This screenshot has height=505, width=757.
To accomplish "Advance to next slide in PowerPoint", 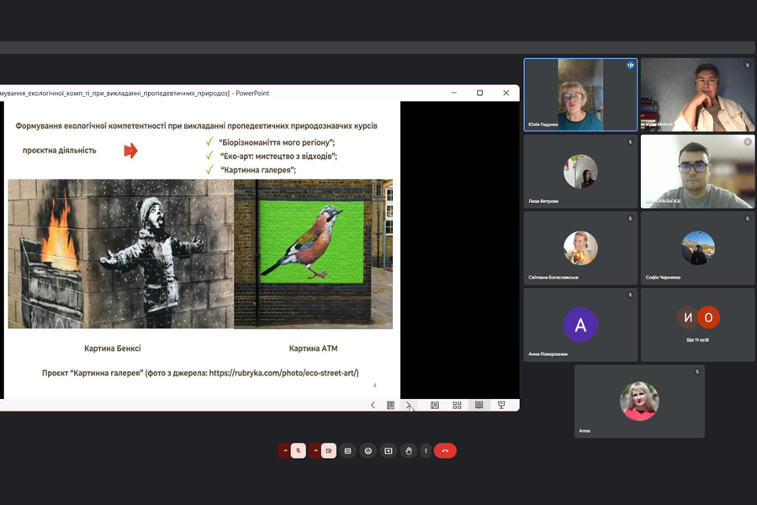I will pyautogui.click(x=409, y=405).
